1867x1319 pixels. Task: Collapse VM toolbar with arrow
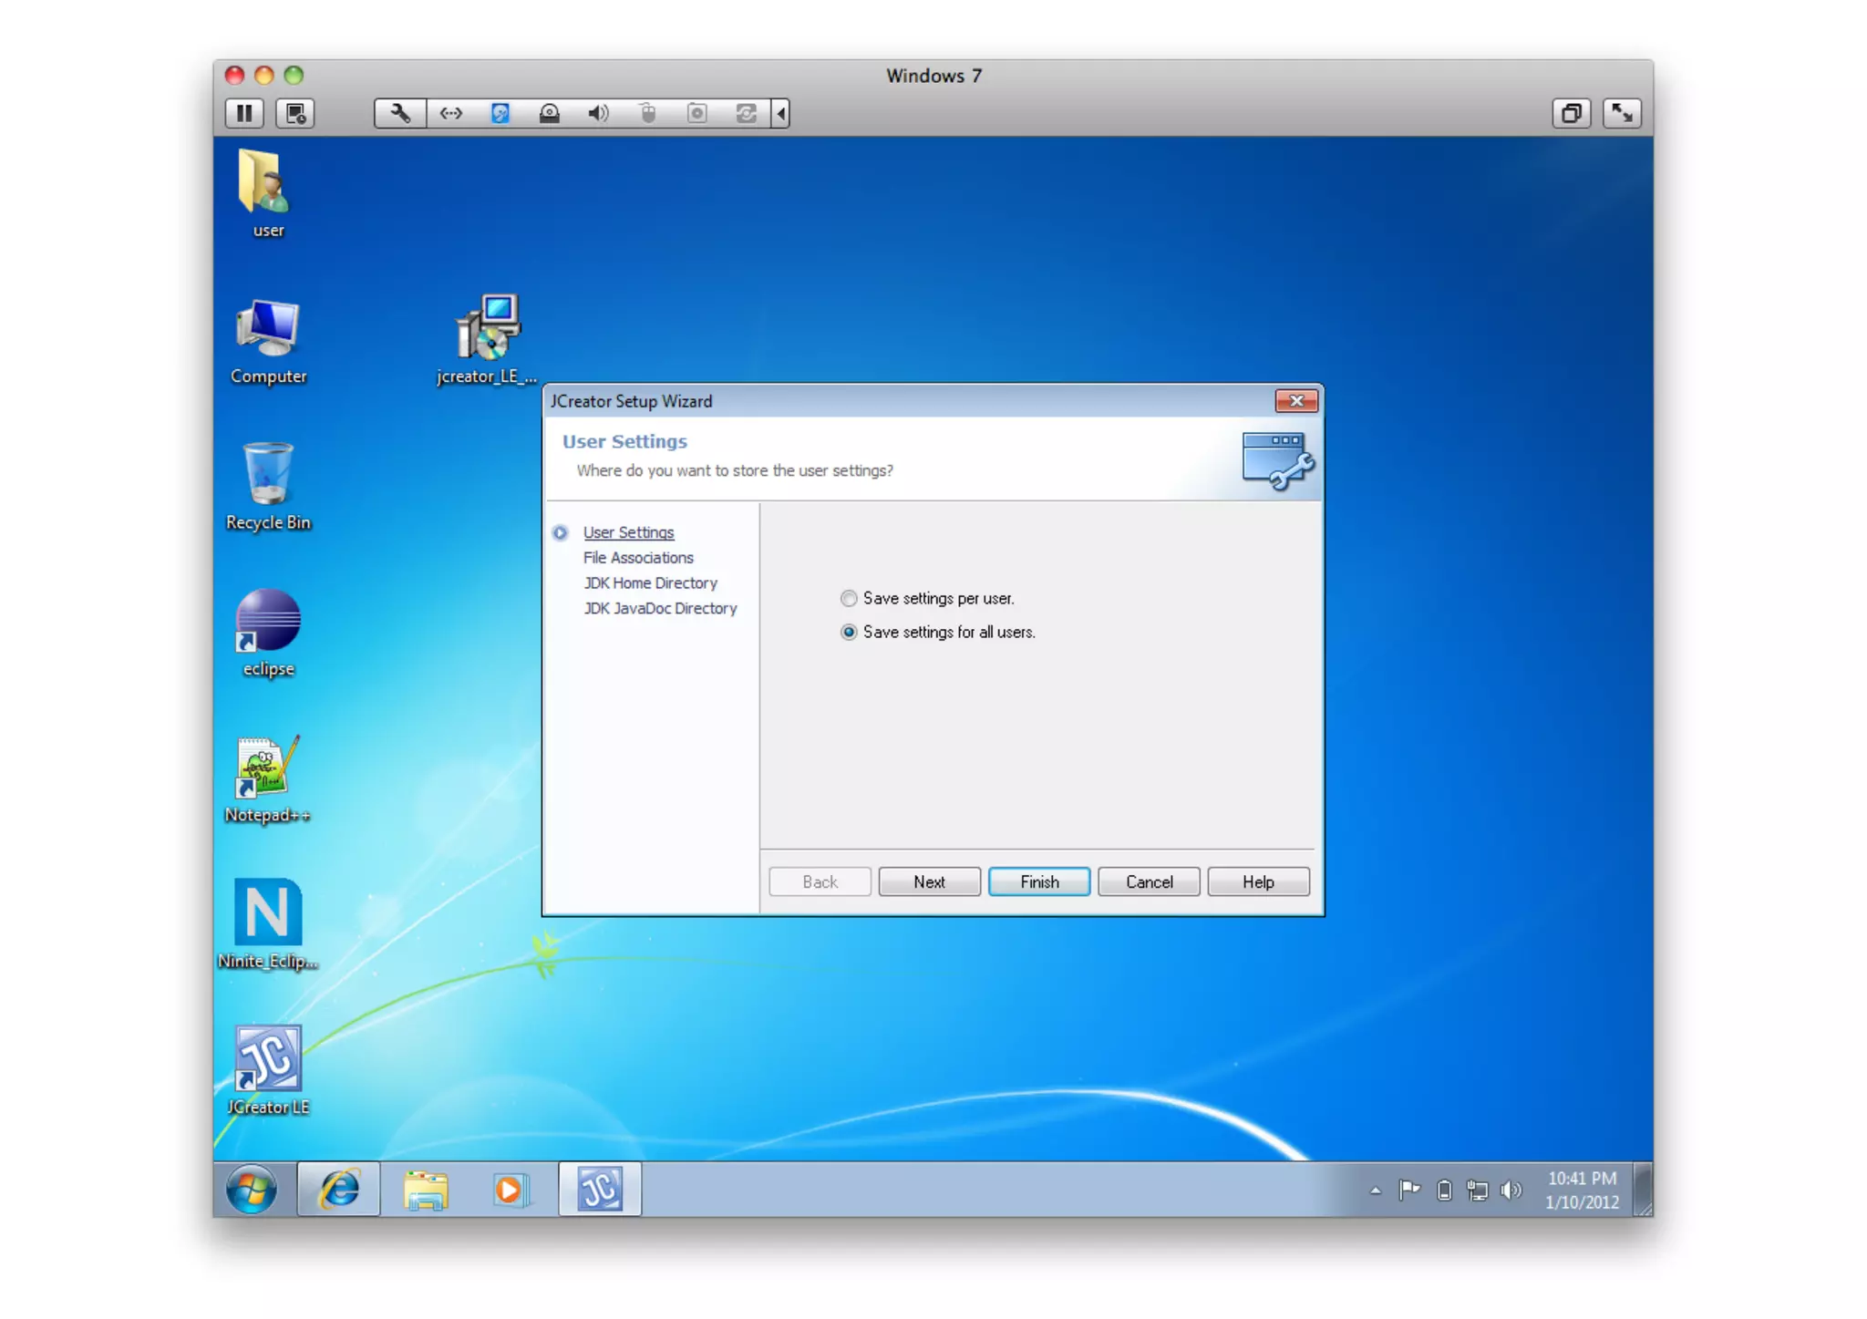[x=781, y=113]
